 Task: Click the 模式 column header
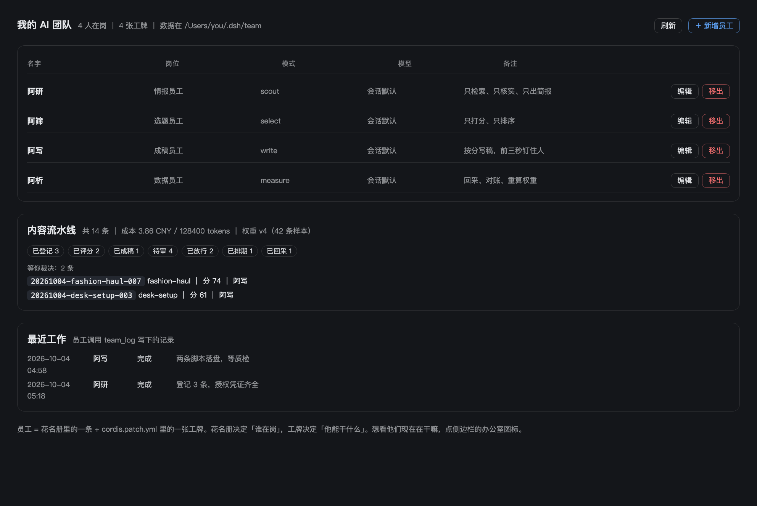coord(289,64)
